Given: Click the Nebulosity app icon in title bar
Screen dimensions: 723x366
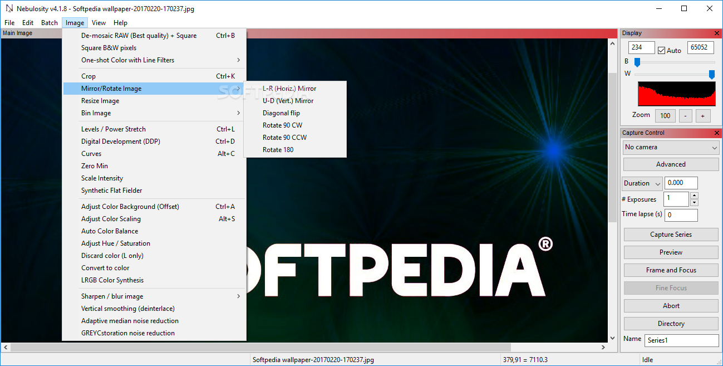Looking at the screenshot, I should [9, 8].
